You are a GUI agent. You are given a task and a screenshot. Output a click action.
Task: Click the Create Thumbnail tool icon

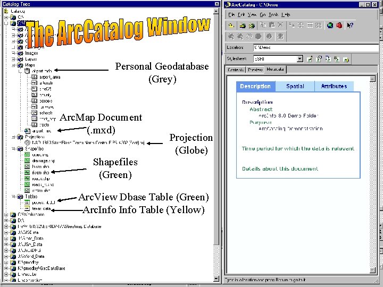pos(280,36)
